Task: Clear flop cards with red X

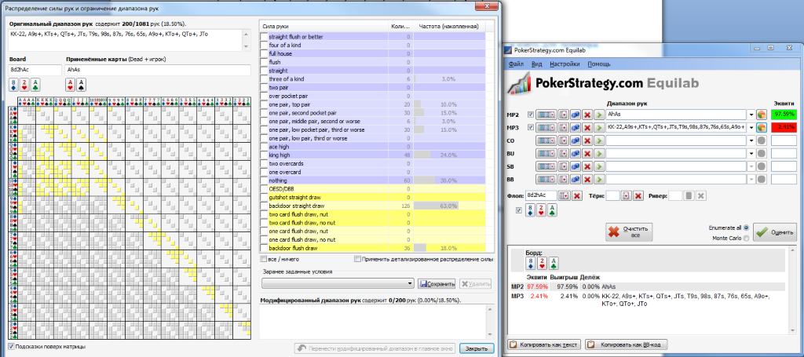Action: click(x=577, y=195)
